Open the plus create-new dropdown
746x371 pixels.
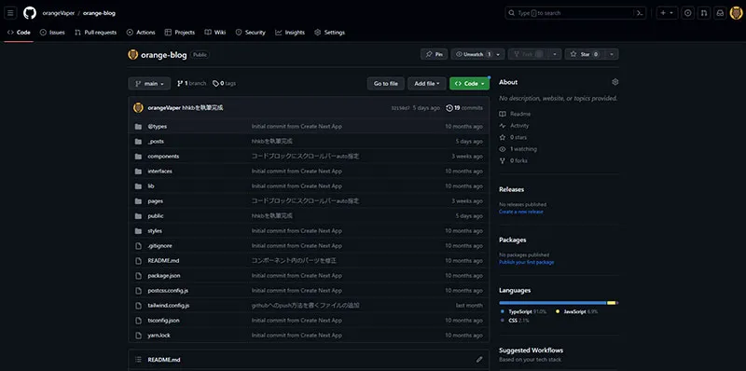coord(667,13)
